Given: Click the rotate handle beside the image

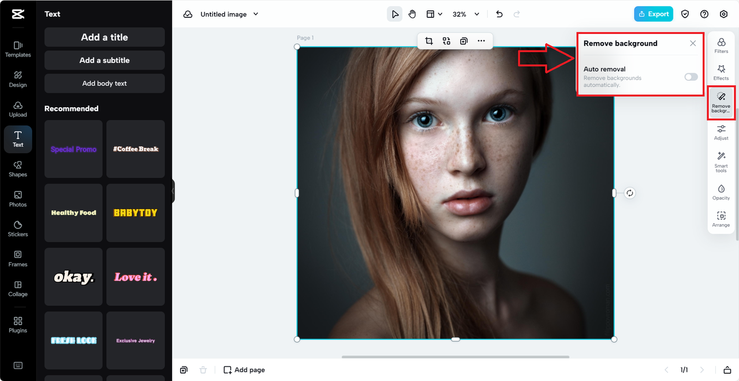Looking at the screenshot, I should click(x=630, y=193).
